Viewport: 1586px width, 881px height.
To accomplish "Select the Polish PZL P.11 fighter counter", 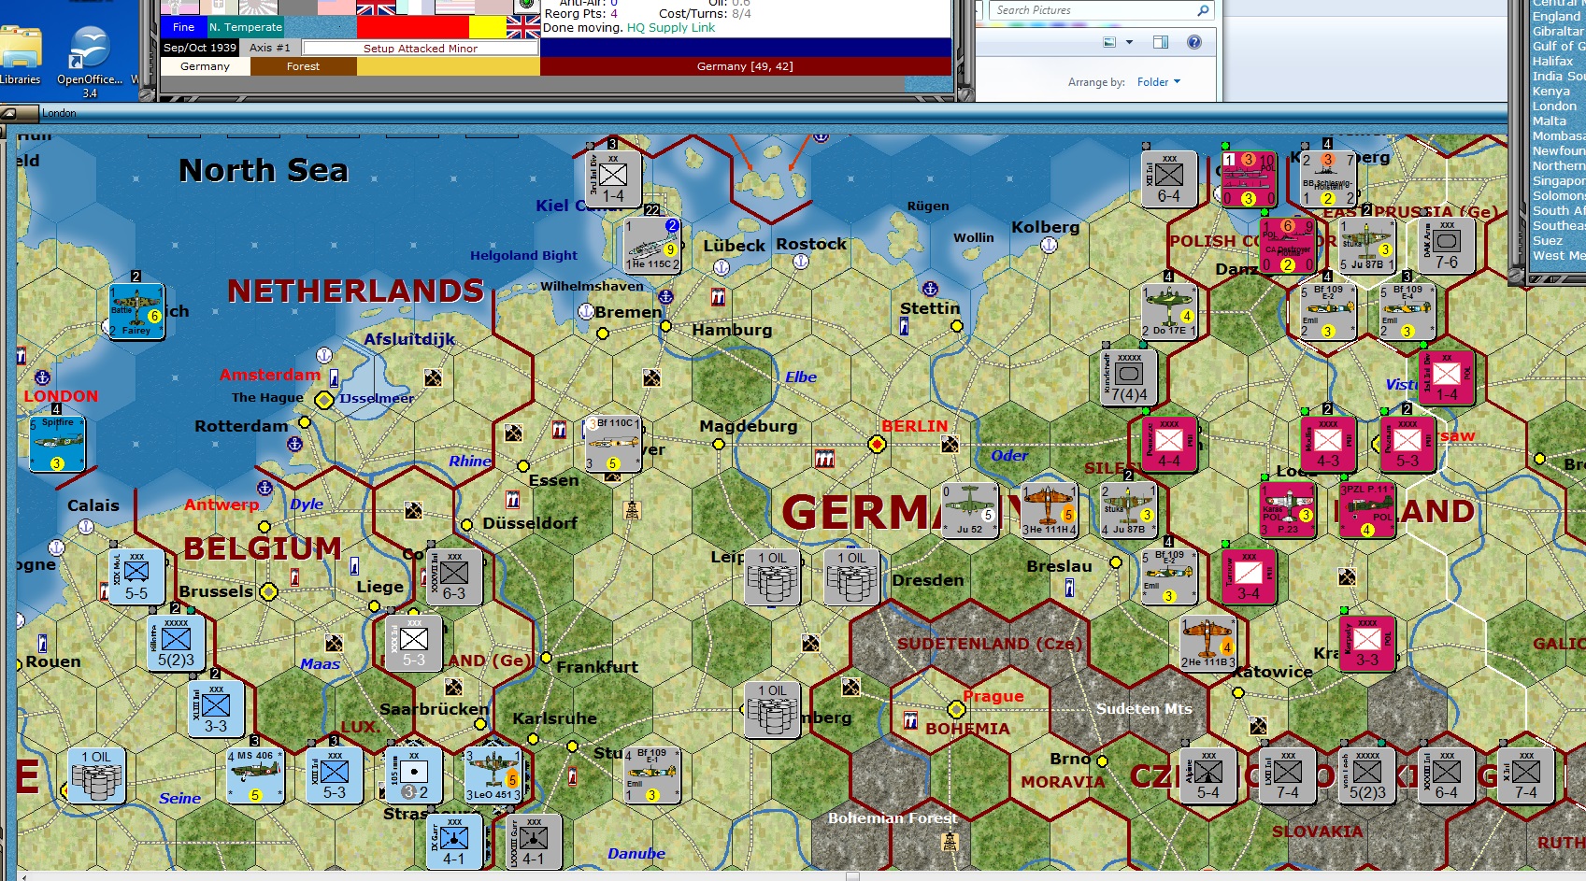I will tap(1367, 510).
